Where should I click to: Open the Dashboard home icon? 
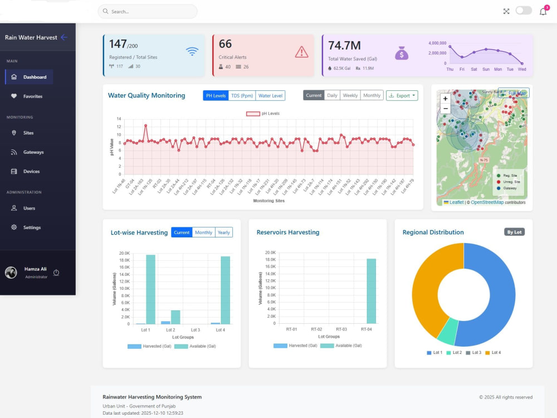click(14, 77)
